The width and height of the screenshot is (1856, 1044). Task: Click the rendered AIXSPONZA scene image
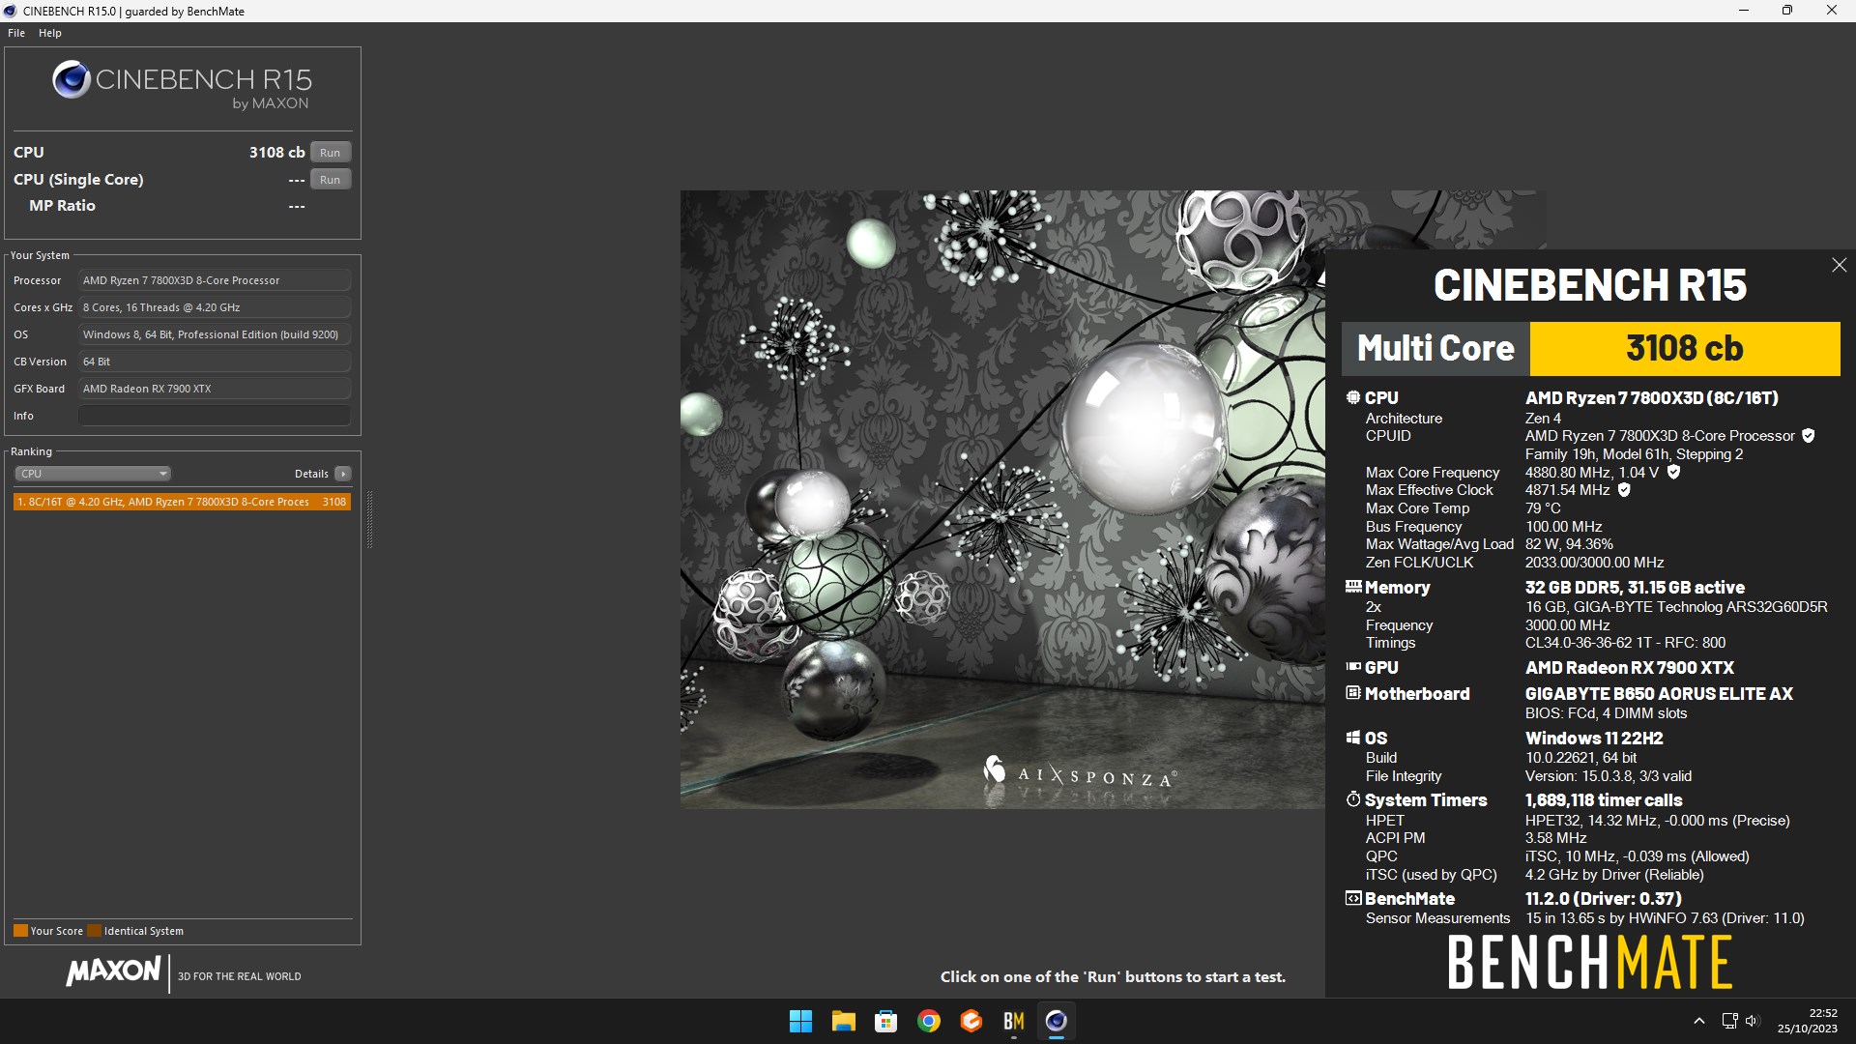1002,499
